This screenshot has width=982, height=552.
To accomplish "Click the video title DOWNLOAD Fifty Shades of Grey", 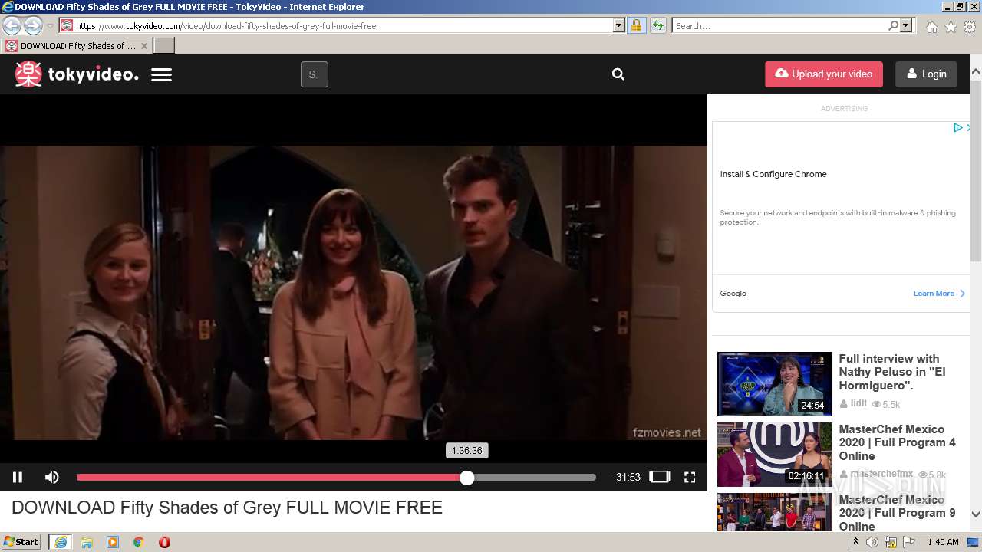I will point(227,508).
